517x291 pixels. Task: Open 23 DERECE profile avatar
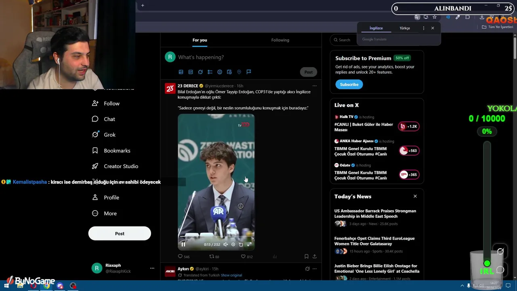coord(170,89)
